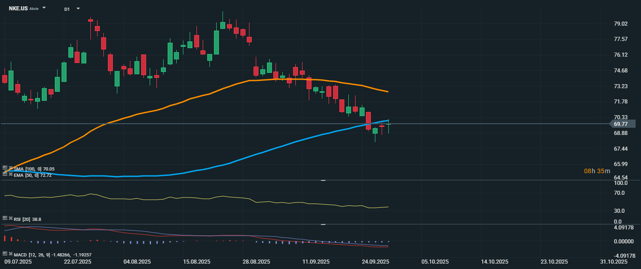Grab the RSI panel resize handle
This screenshot has height=269, width=641.
(x=323, y=180)
